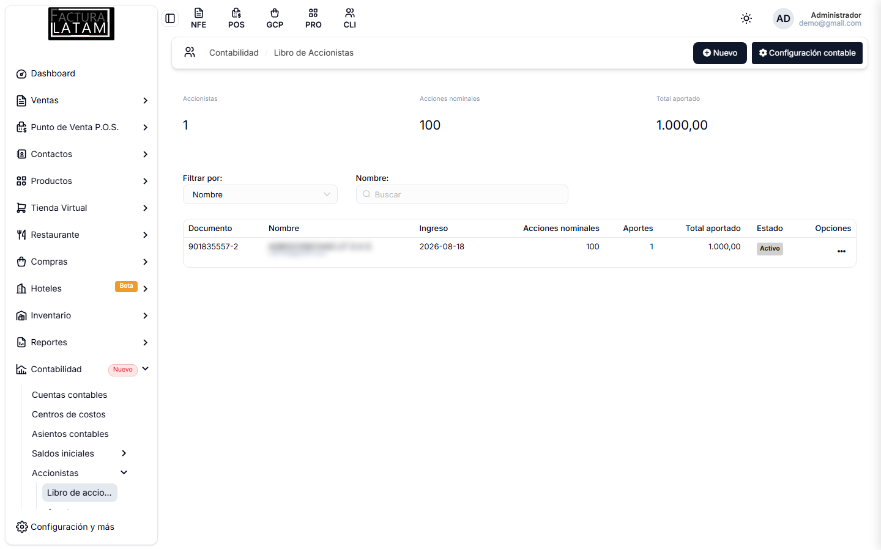
Task: Click the Activo status badge
Action: click(770, 249)
